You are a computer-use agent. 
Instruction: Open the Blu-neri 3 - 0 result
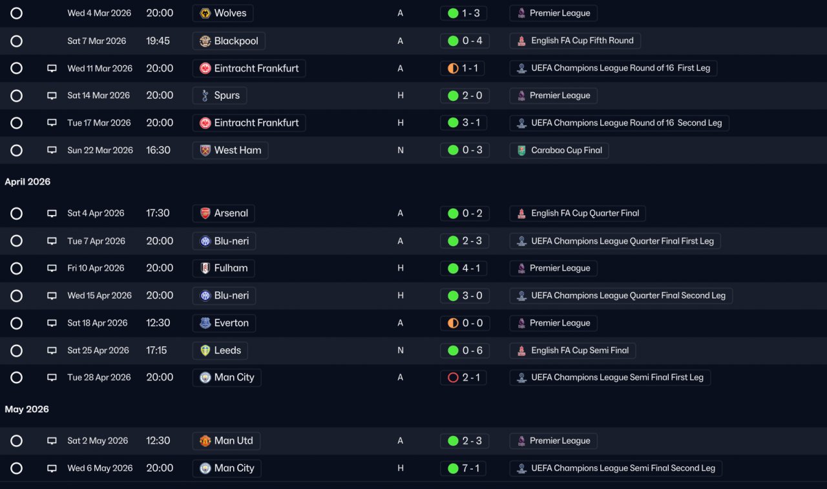[464, 295]
